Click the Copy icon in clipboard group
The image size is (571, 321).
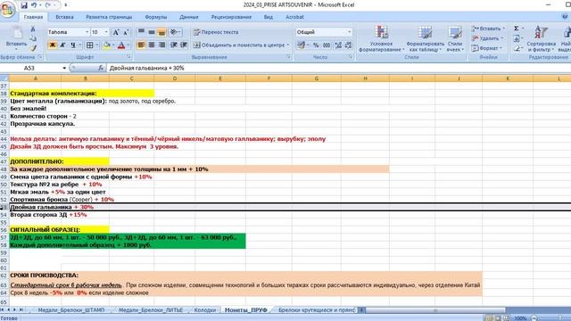[33, 38]
